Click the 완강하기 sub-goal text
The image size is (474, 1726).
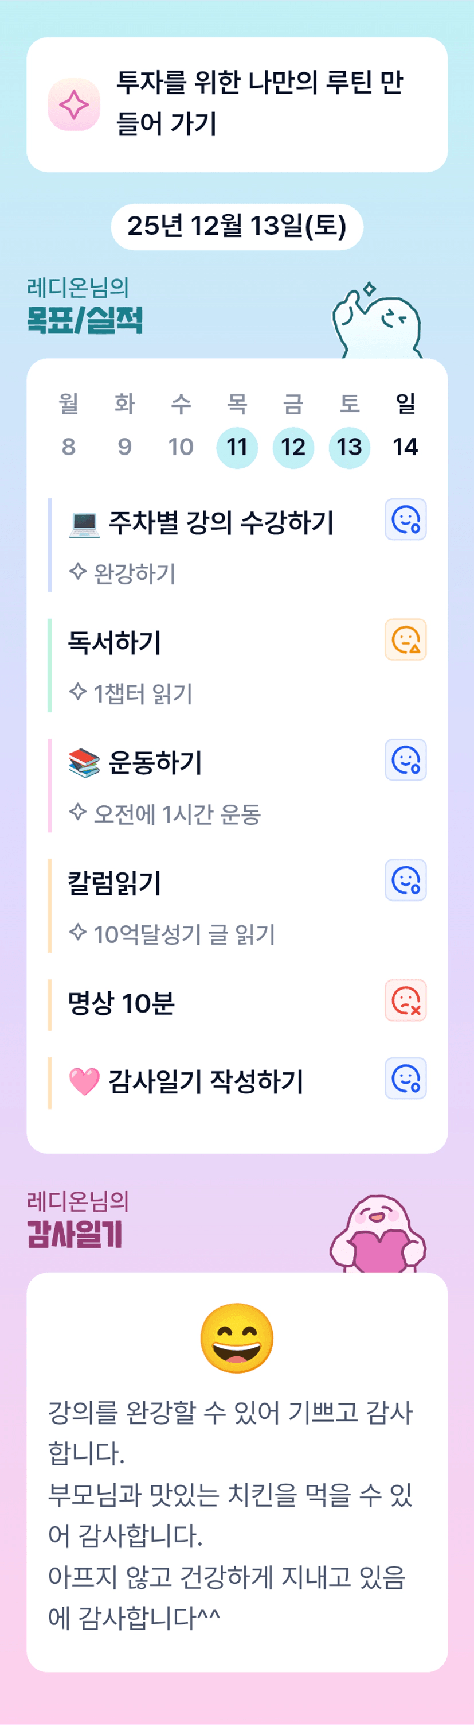point(135,573)
